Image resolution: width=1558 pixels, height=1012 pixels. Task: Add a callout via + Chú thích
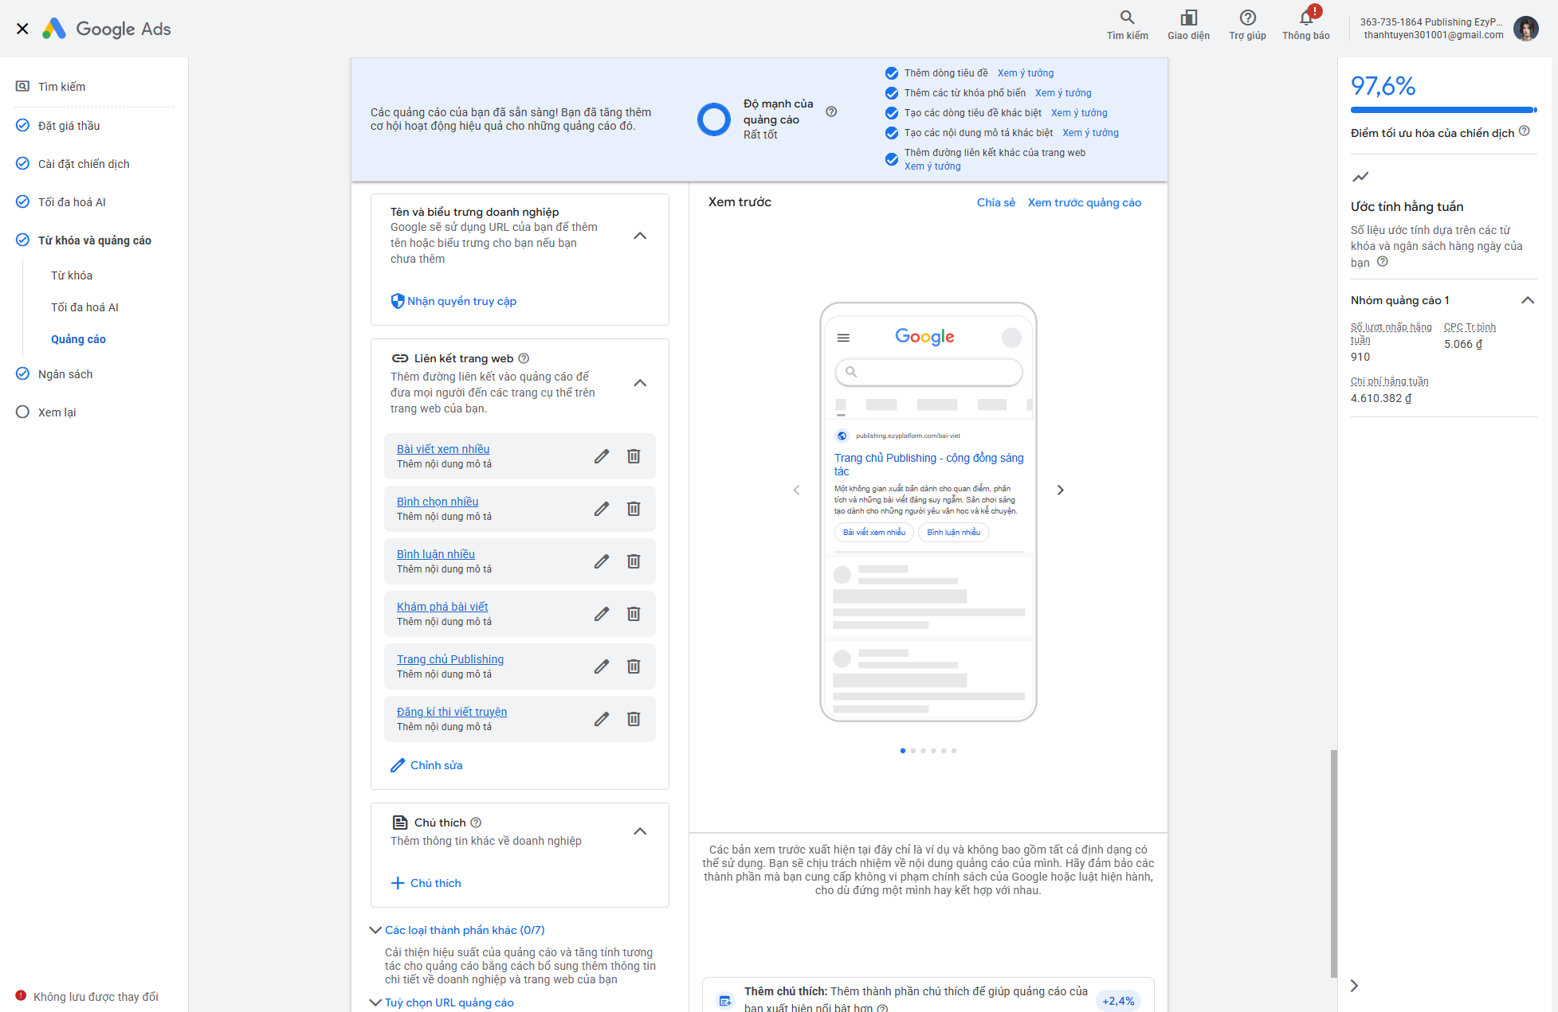[x=426, y=883]
